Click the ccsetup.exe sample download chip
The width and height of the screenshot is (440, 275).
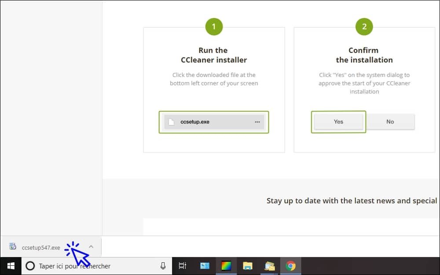[214, 122]
